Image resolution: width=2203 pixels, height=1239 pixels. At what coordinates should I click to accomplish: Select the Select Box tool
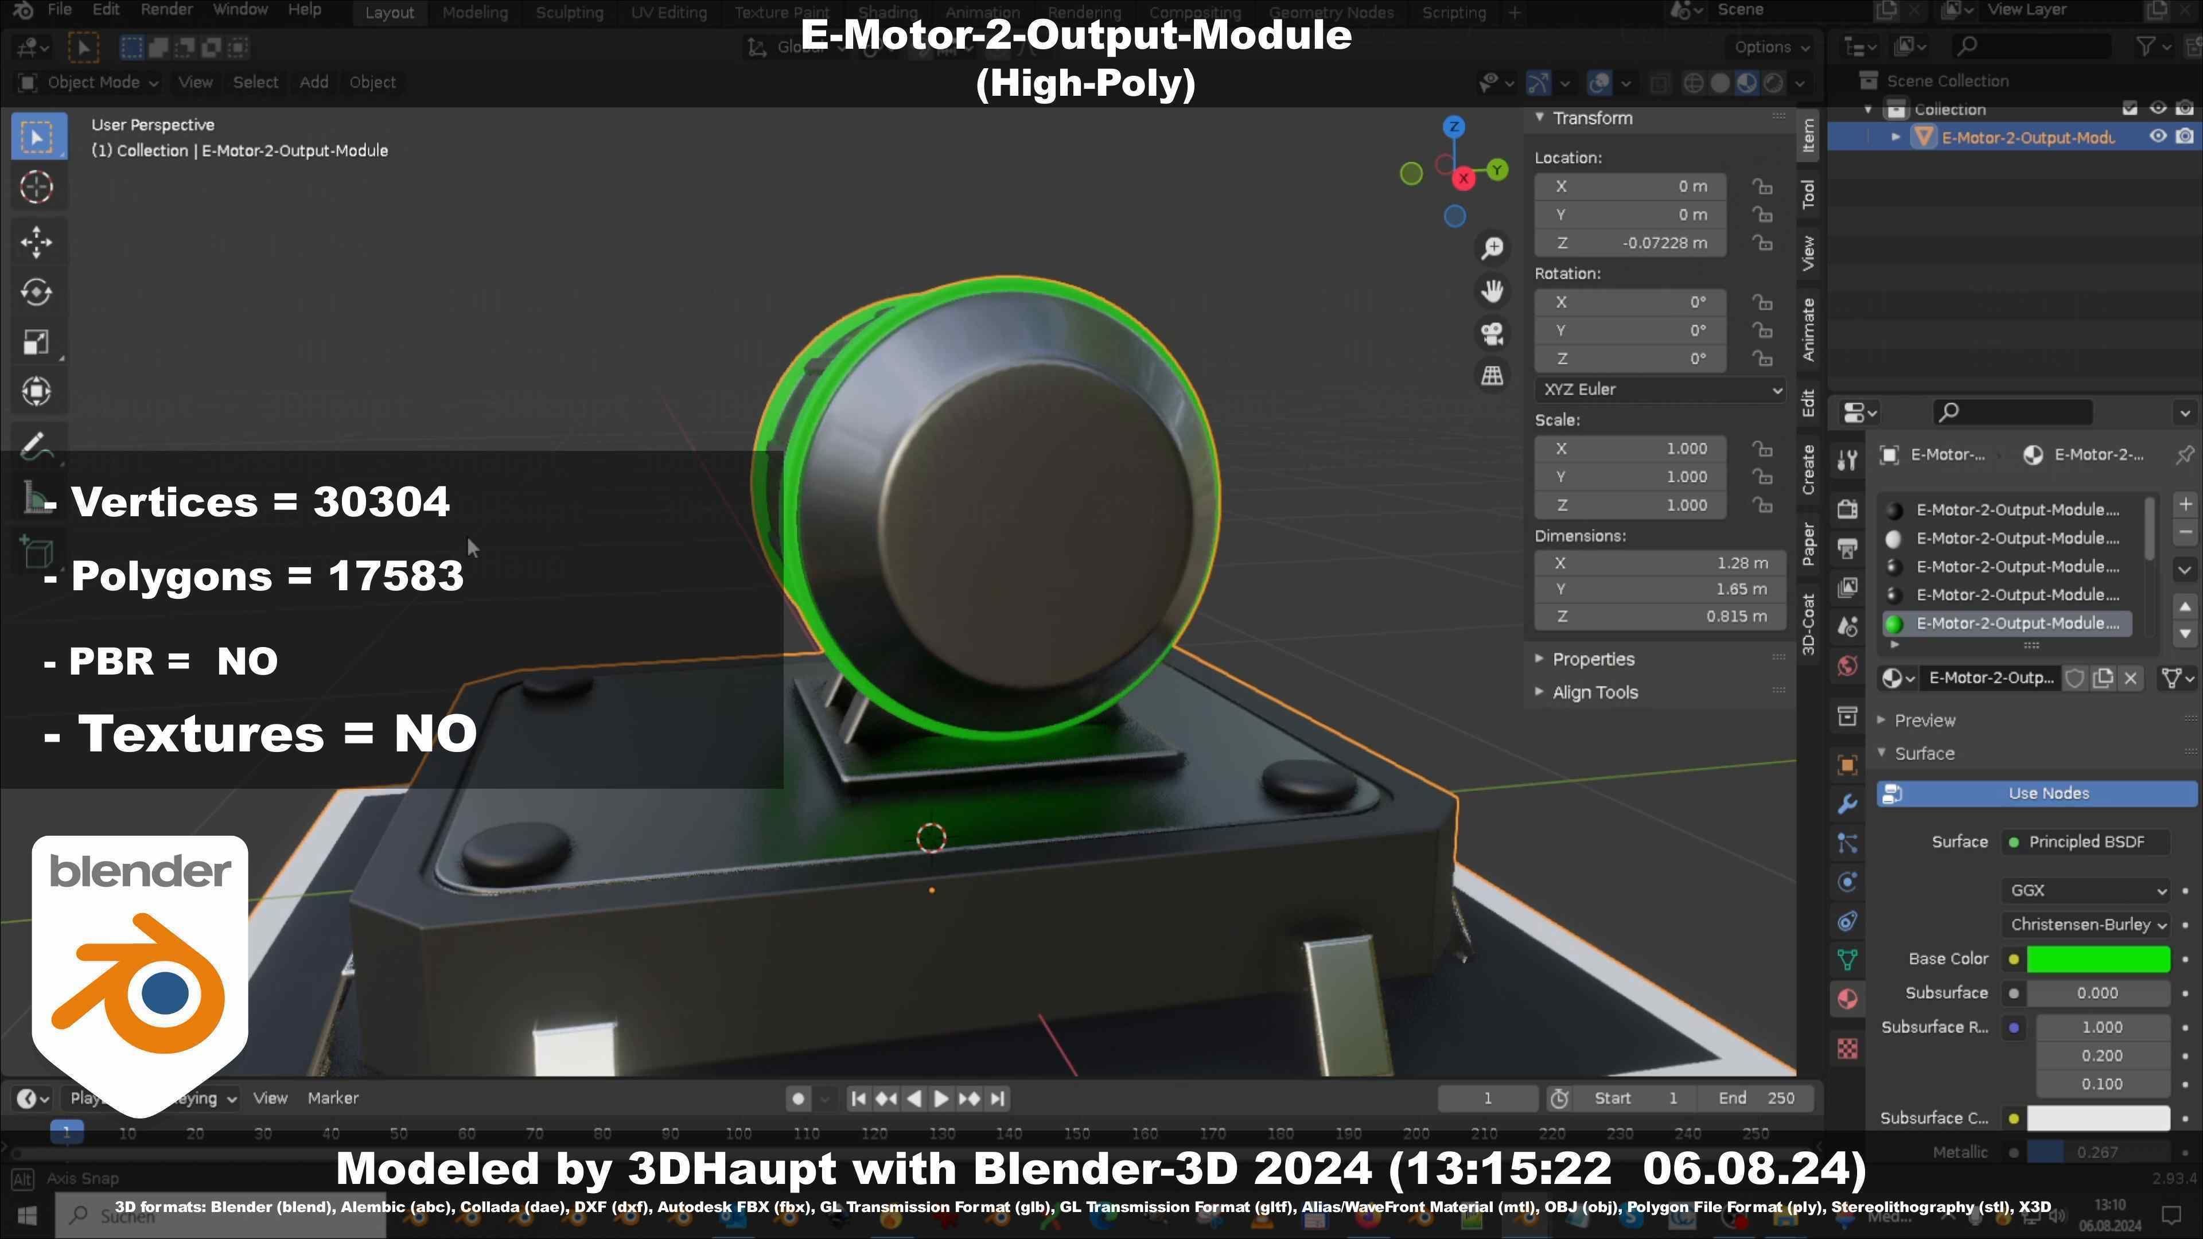pos(38,137)
